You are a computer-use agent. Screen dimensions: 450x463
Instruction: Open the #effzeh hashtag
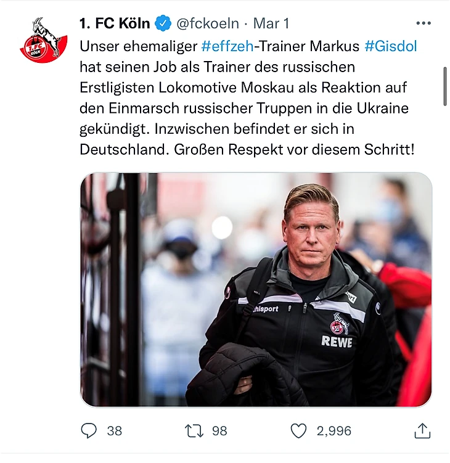coord(227,45)
